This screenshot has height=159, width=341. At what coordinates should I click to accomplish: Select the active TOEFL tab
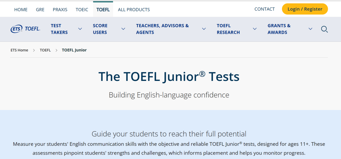coord(103,9)
